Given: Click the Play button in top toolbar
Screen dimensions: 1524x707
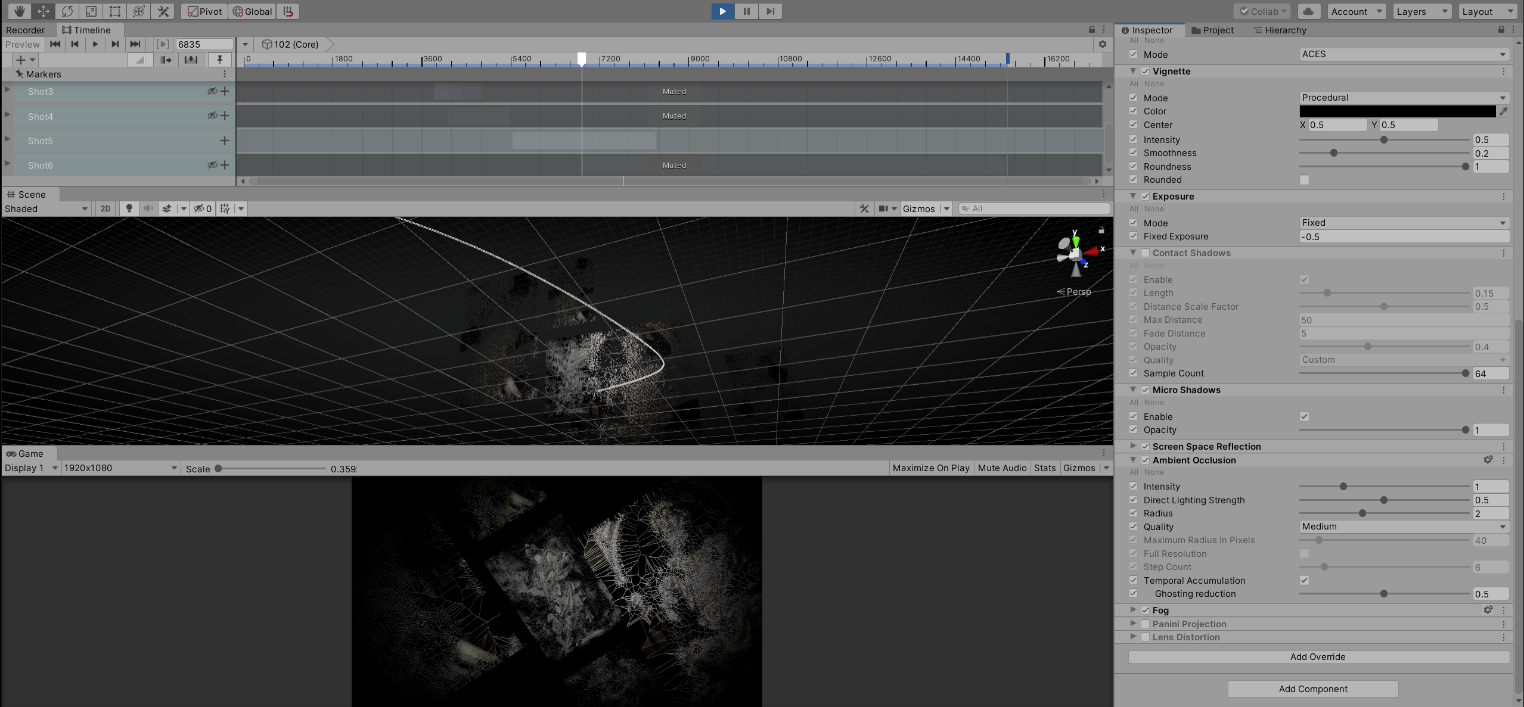Looking at the screenshot, I should click(722, 11).
